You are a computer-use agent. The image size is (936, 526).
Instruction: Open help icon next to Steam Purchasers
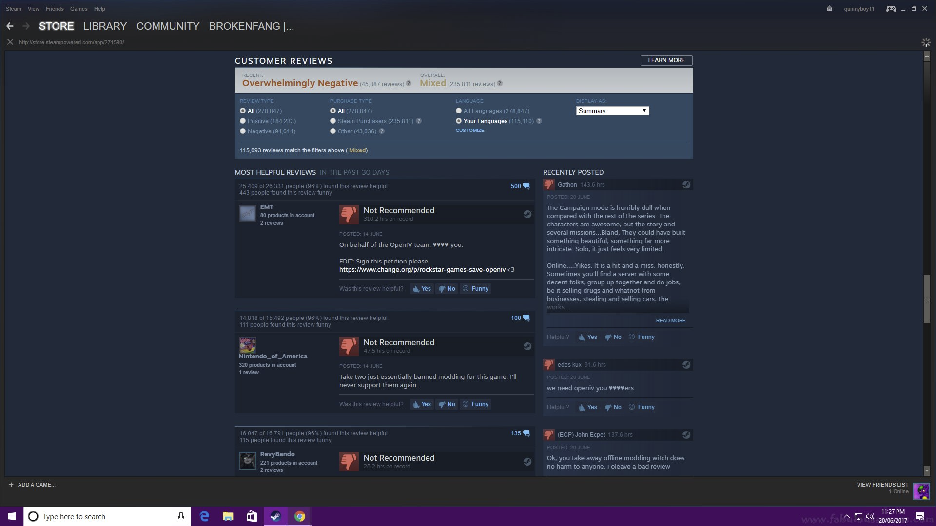tap(419, 121)
